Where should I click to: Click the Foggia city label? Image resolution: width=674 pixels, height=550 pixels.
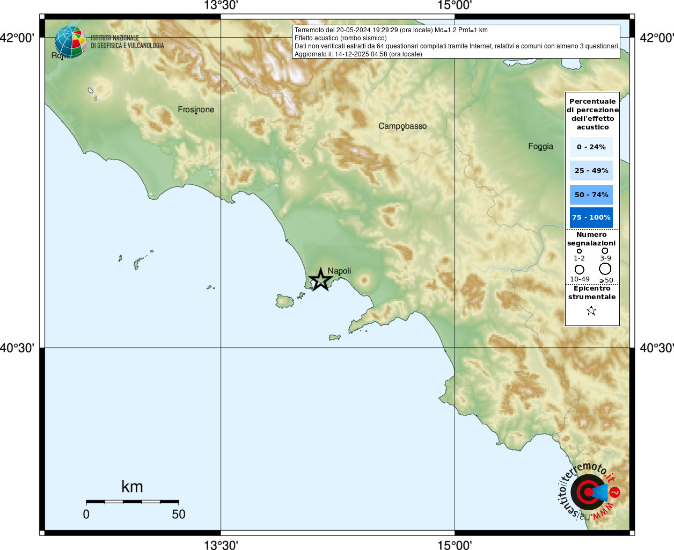coord(540,146)
